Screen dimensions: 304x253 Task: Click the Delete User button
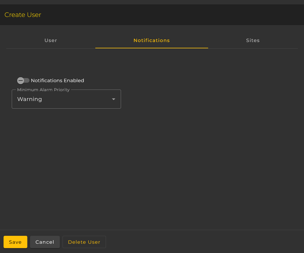84,242
